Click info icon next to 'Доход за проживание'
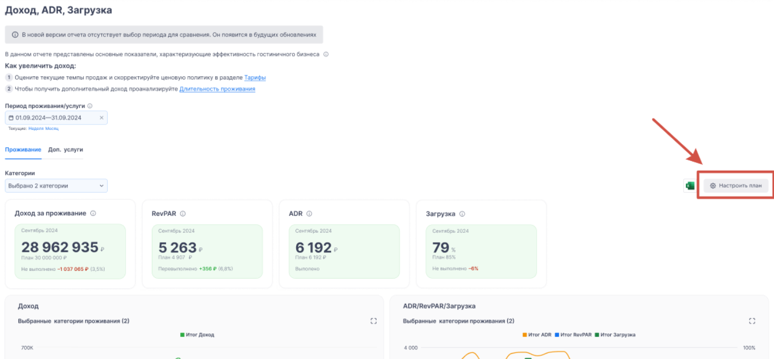The image size is (774, 359). (93, 214)
